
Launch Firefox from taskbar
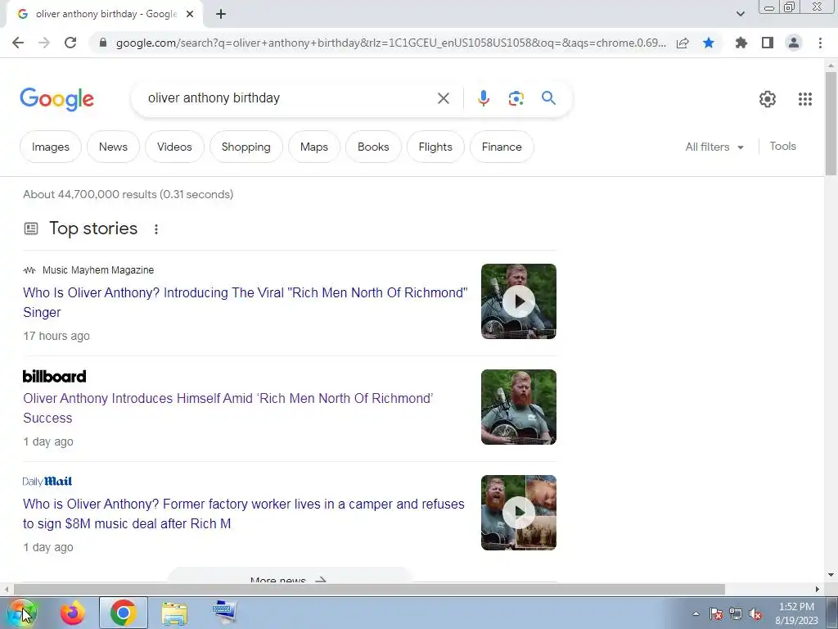pos(72,613)
